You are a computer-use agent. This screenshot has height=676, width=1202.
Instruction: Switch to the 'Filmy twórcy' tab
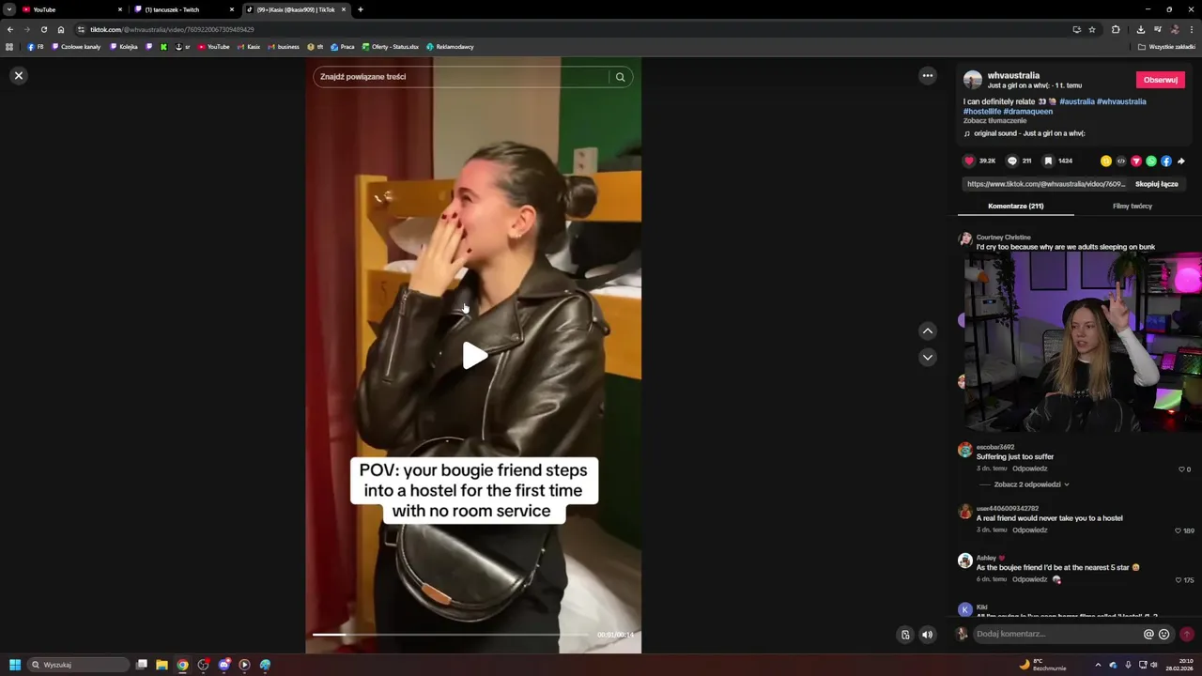[1133, 206]
